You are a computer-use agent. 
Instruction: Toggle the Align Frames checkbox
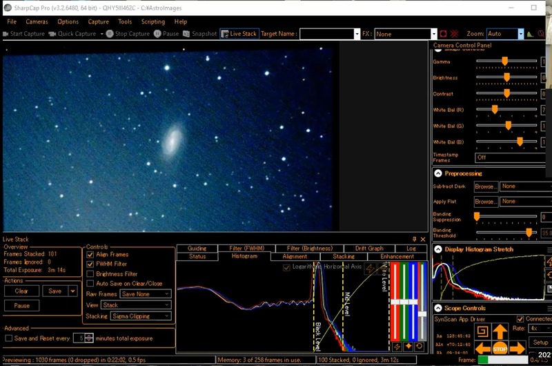[x=90, y=254]
